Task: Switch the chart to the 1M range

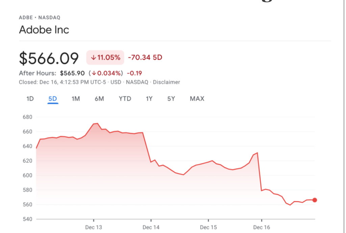Action: (x=76, y=99)
